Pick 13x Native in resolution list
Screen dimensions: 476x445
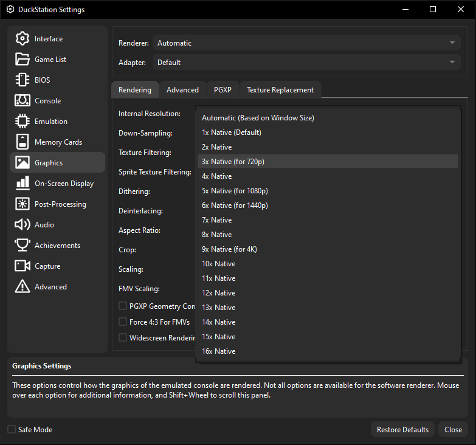(328, 307)
